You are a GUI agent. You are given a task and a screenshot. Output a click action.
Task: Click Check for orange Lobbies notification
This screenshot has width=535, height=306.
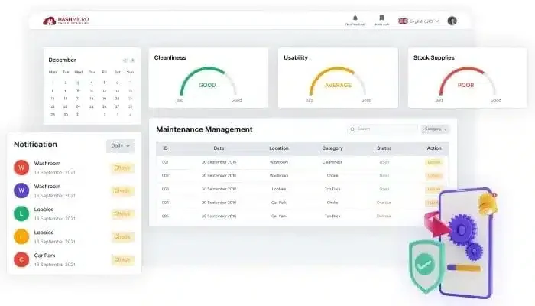122,236
